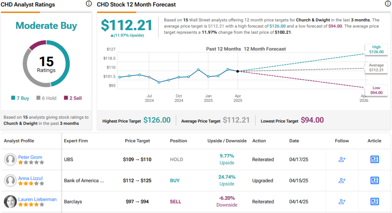Viewport: 392px width, 213px height.
Task: Follow analyst Anna Lizzul
Action: point(342,181)
